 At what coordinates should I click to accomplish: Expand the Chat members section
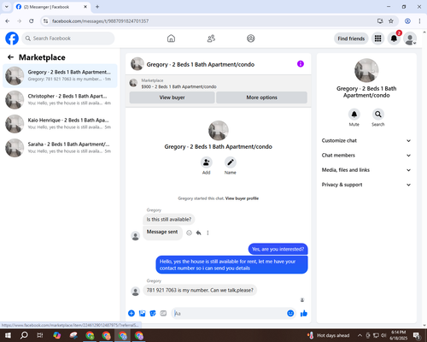(x=366, y=156)
